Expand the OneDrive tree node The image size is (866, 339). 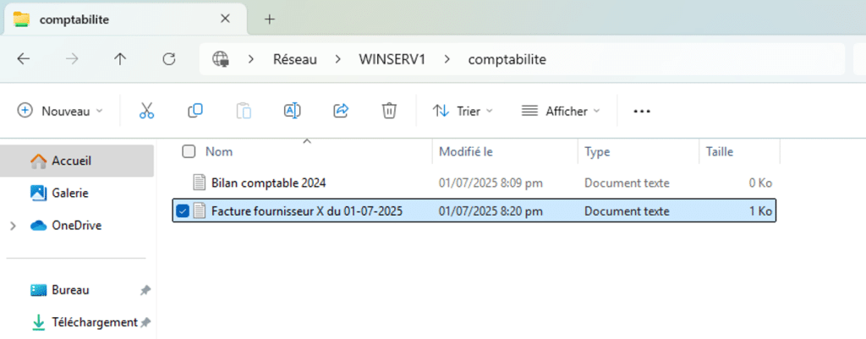point(12,226)
